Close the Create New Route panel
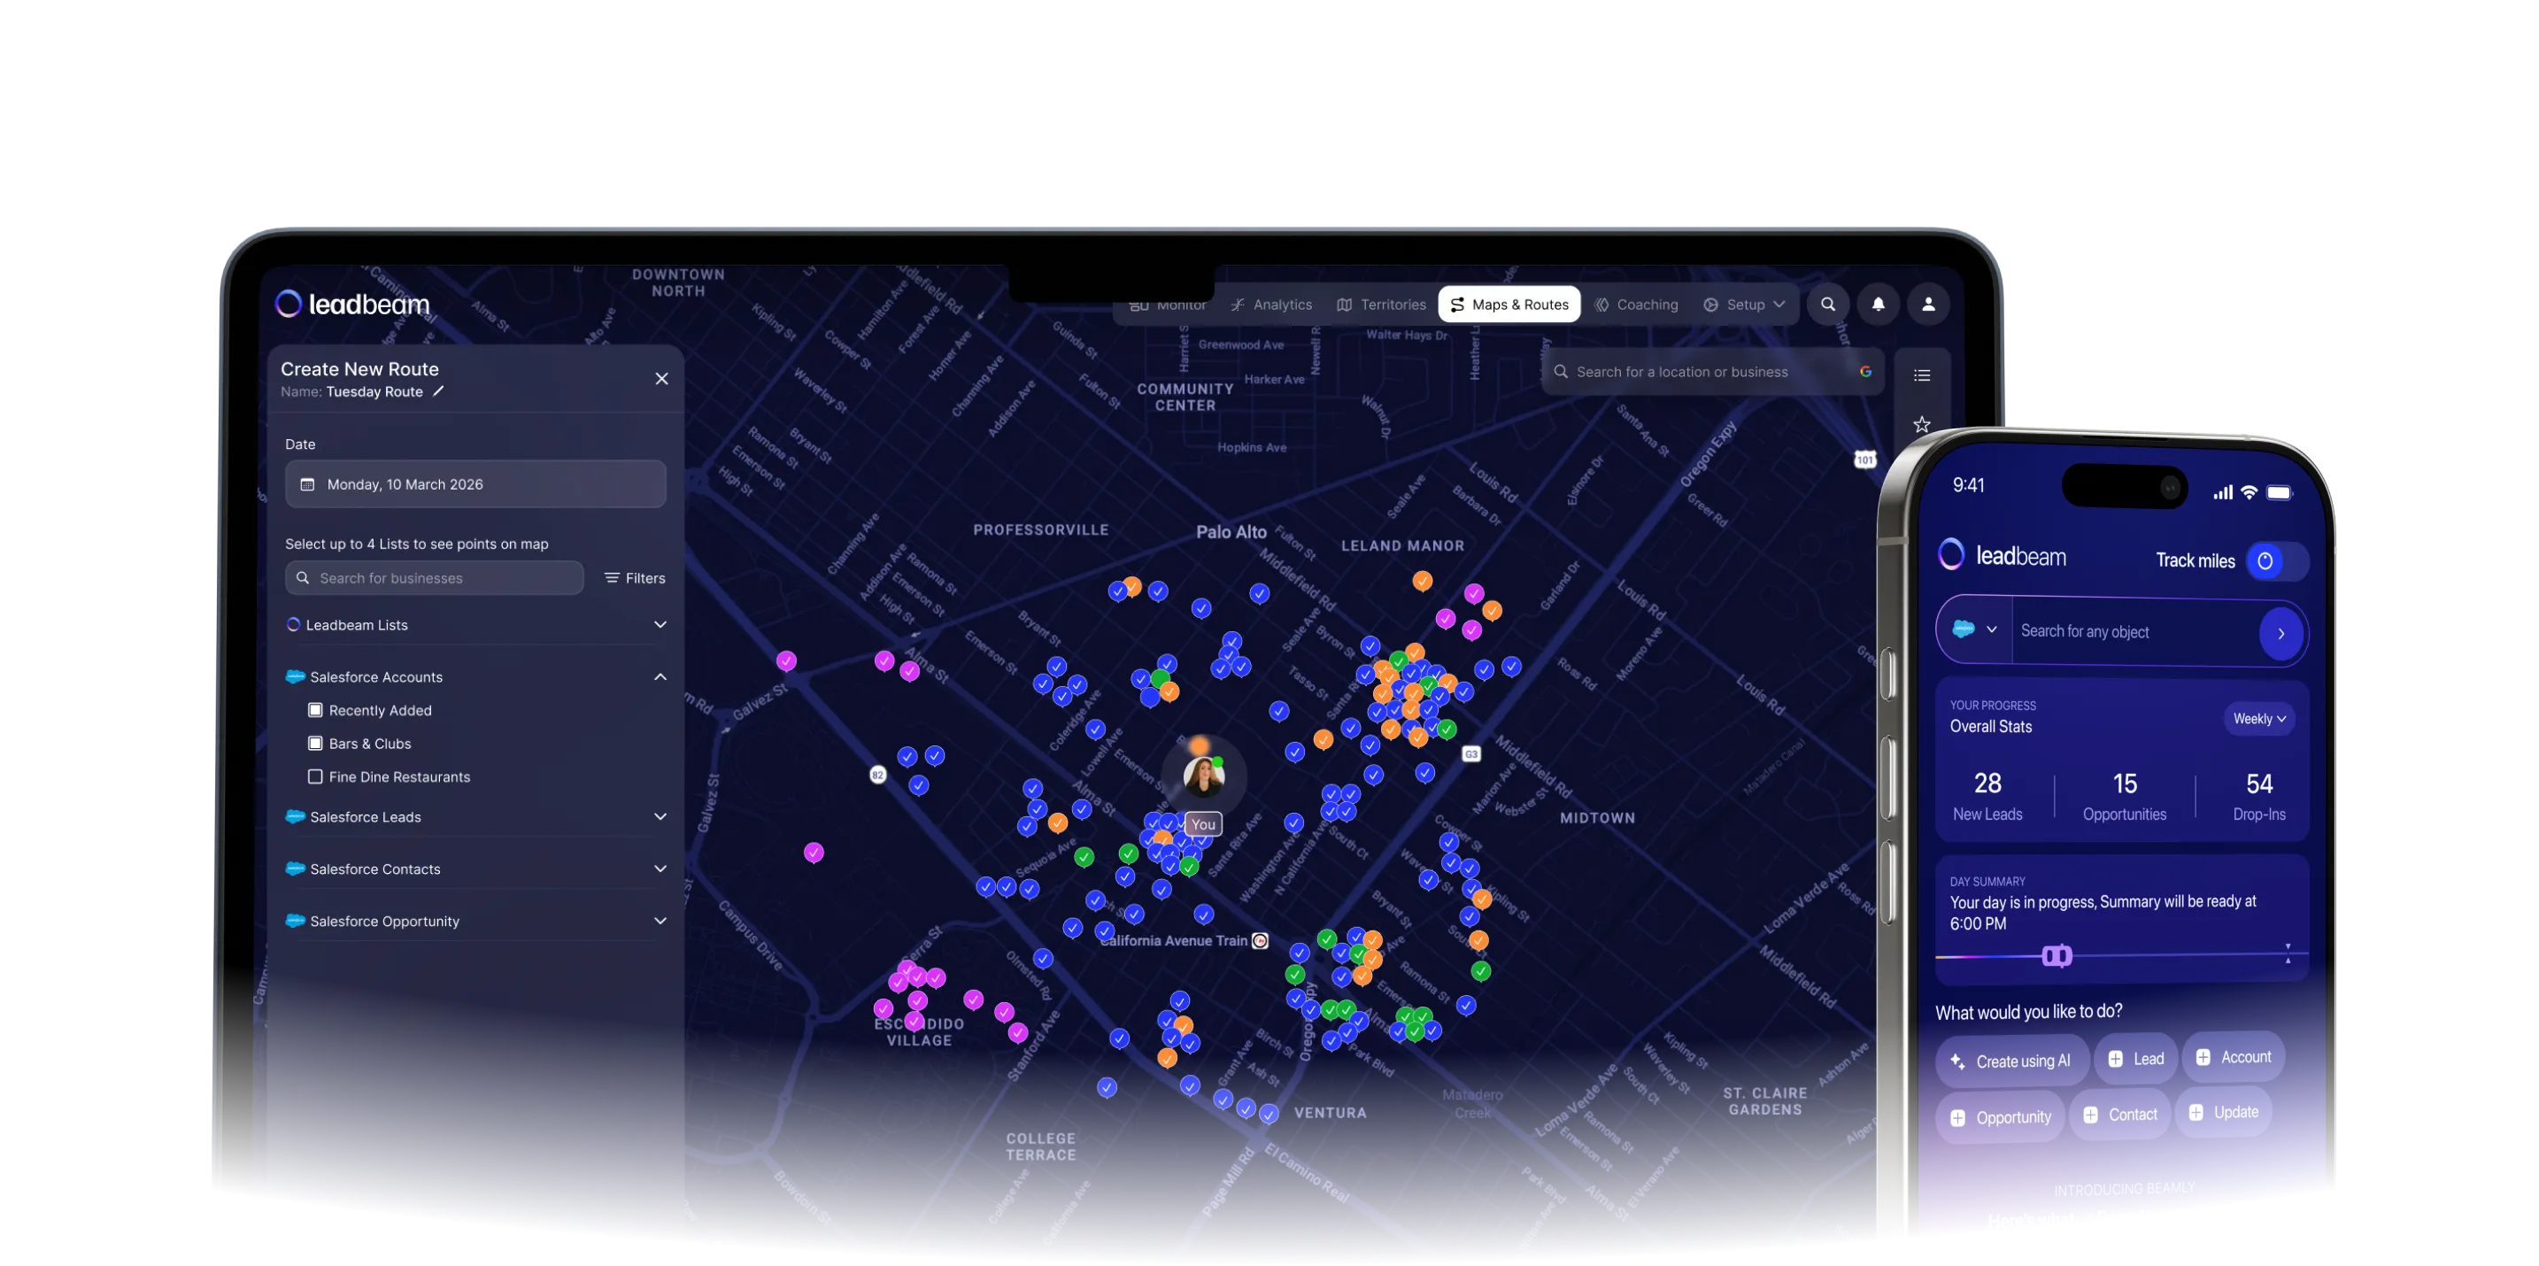Screen dimensions: 2539x1266 point(661,379)
